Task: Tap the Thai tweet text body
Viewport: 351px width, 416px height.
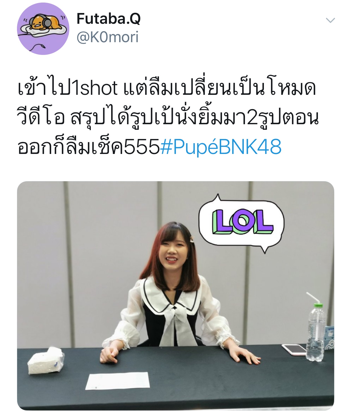Action: tap(168, 117)
